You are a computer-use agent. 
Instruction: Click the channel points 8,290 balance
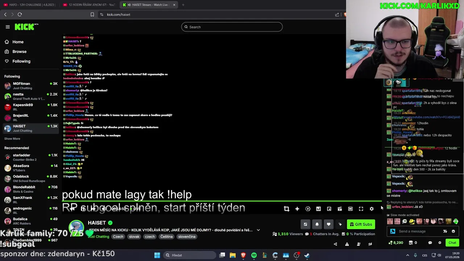click(x=396, y=243)
